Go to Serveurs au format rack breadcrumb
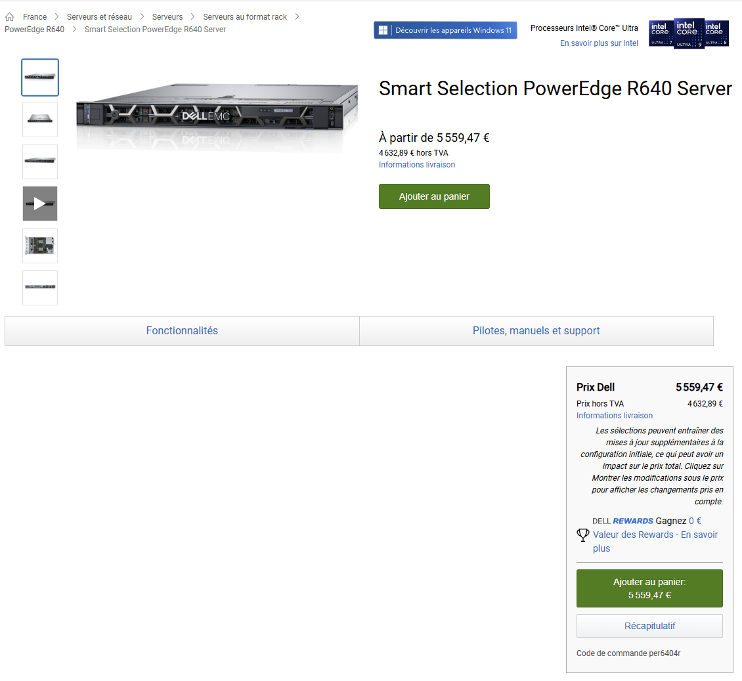 click(245, 17)
